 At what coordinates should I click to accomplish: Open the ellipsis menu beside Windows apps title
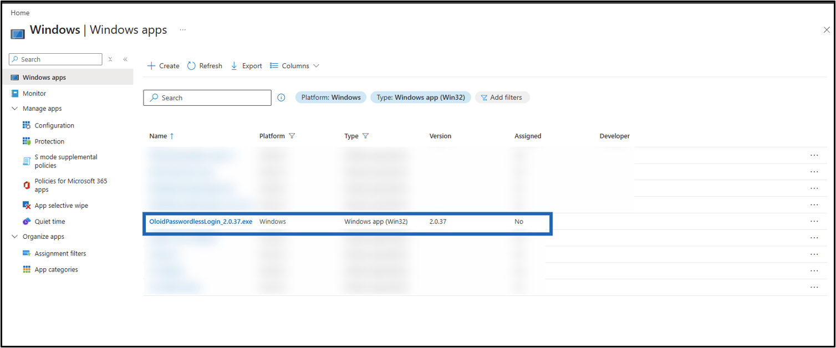point(183,30)
